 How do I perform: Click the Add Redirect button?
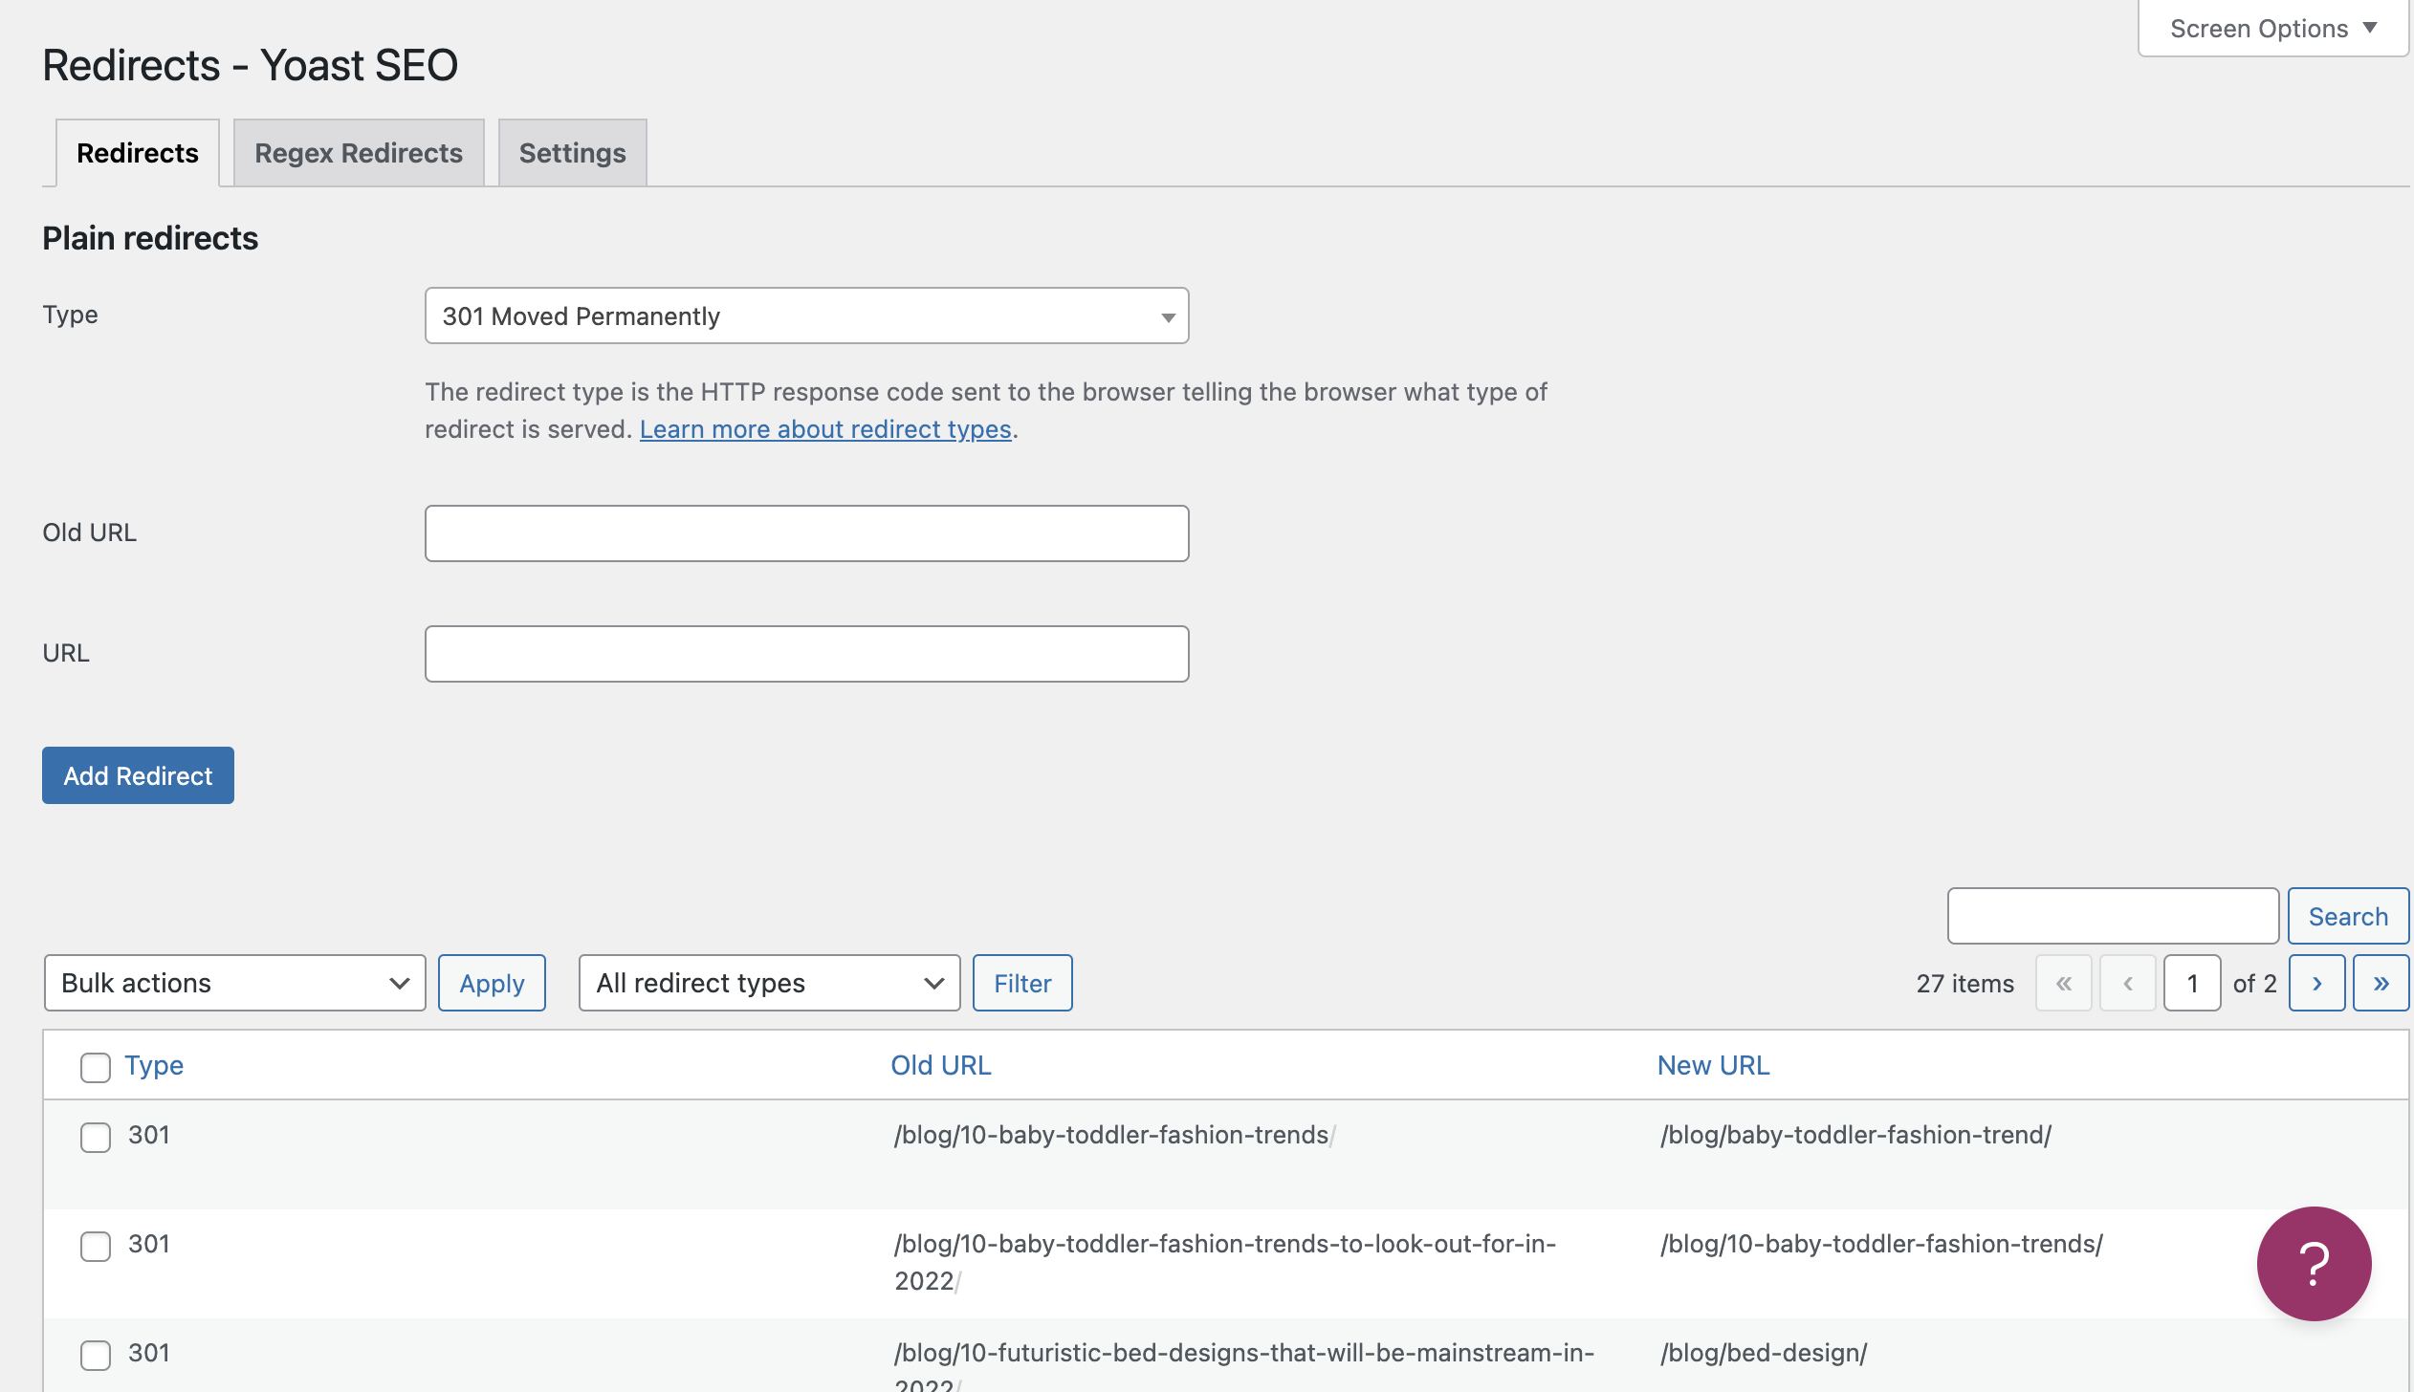pos(138,775)
